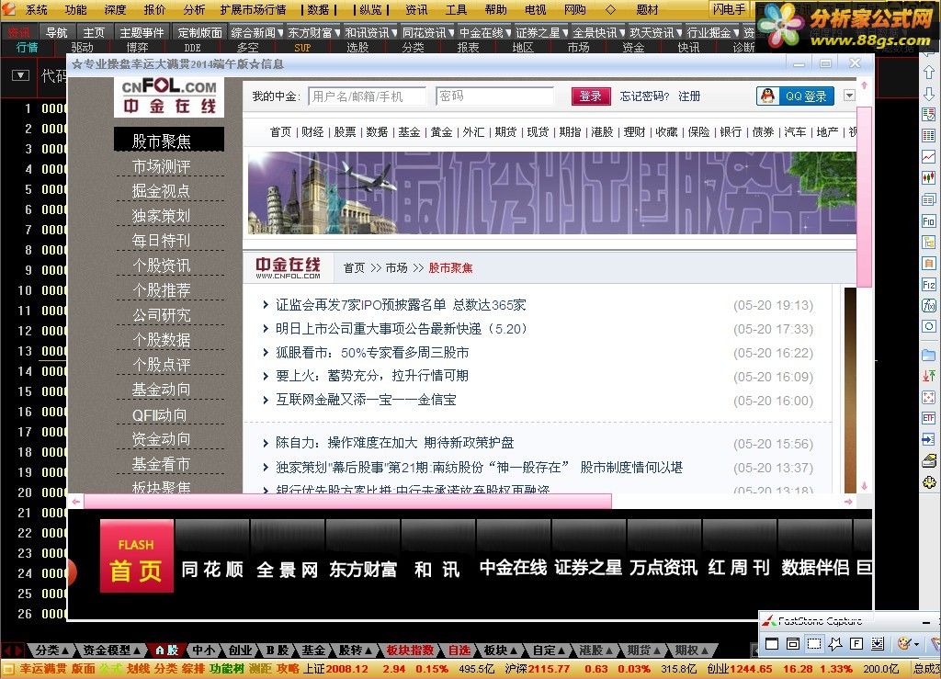This screenshot has height=679, width=941.
Task: Click the F12 trading icon
Action: 928,284
